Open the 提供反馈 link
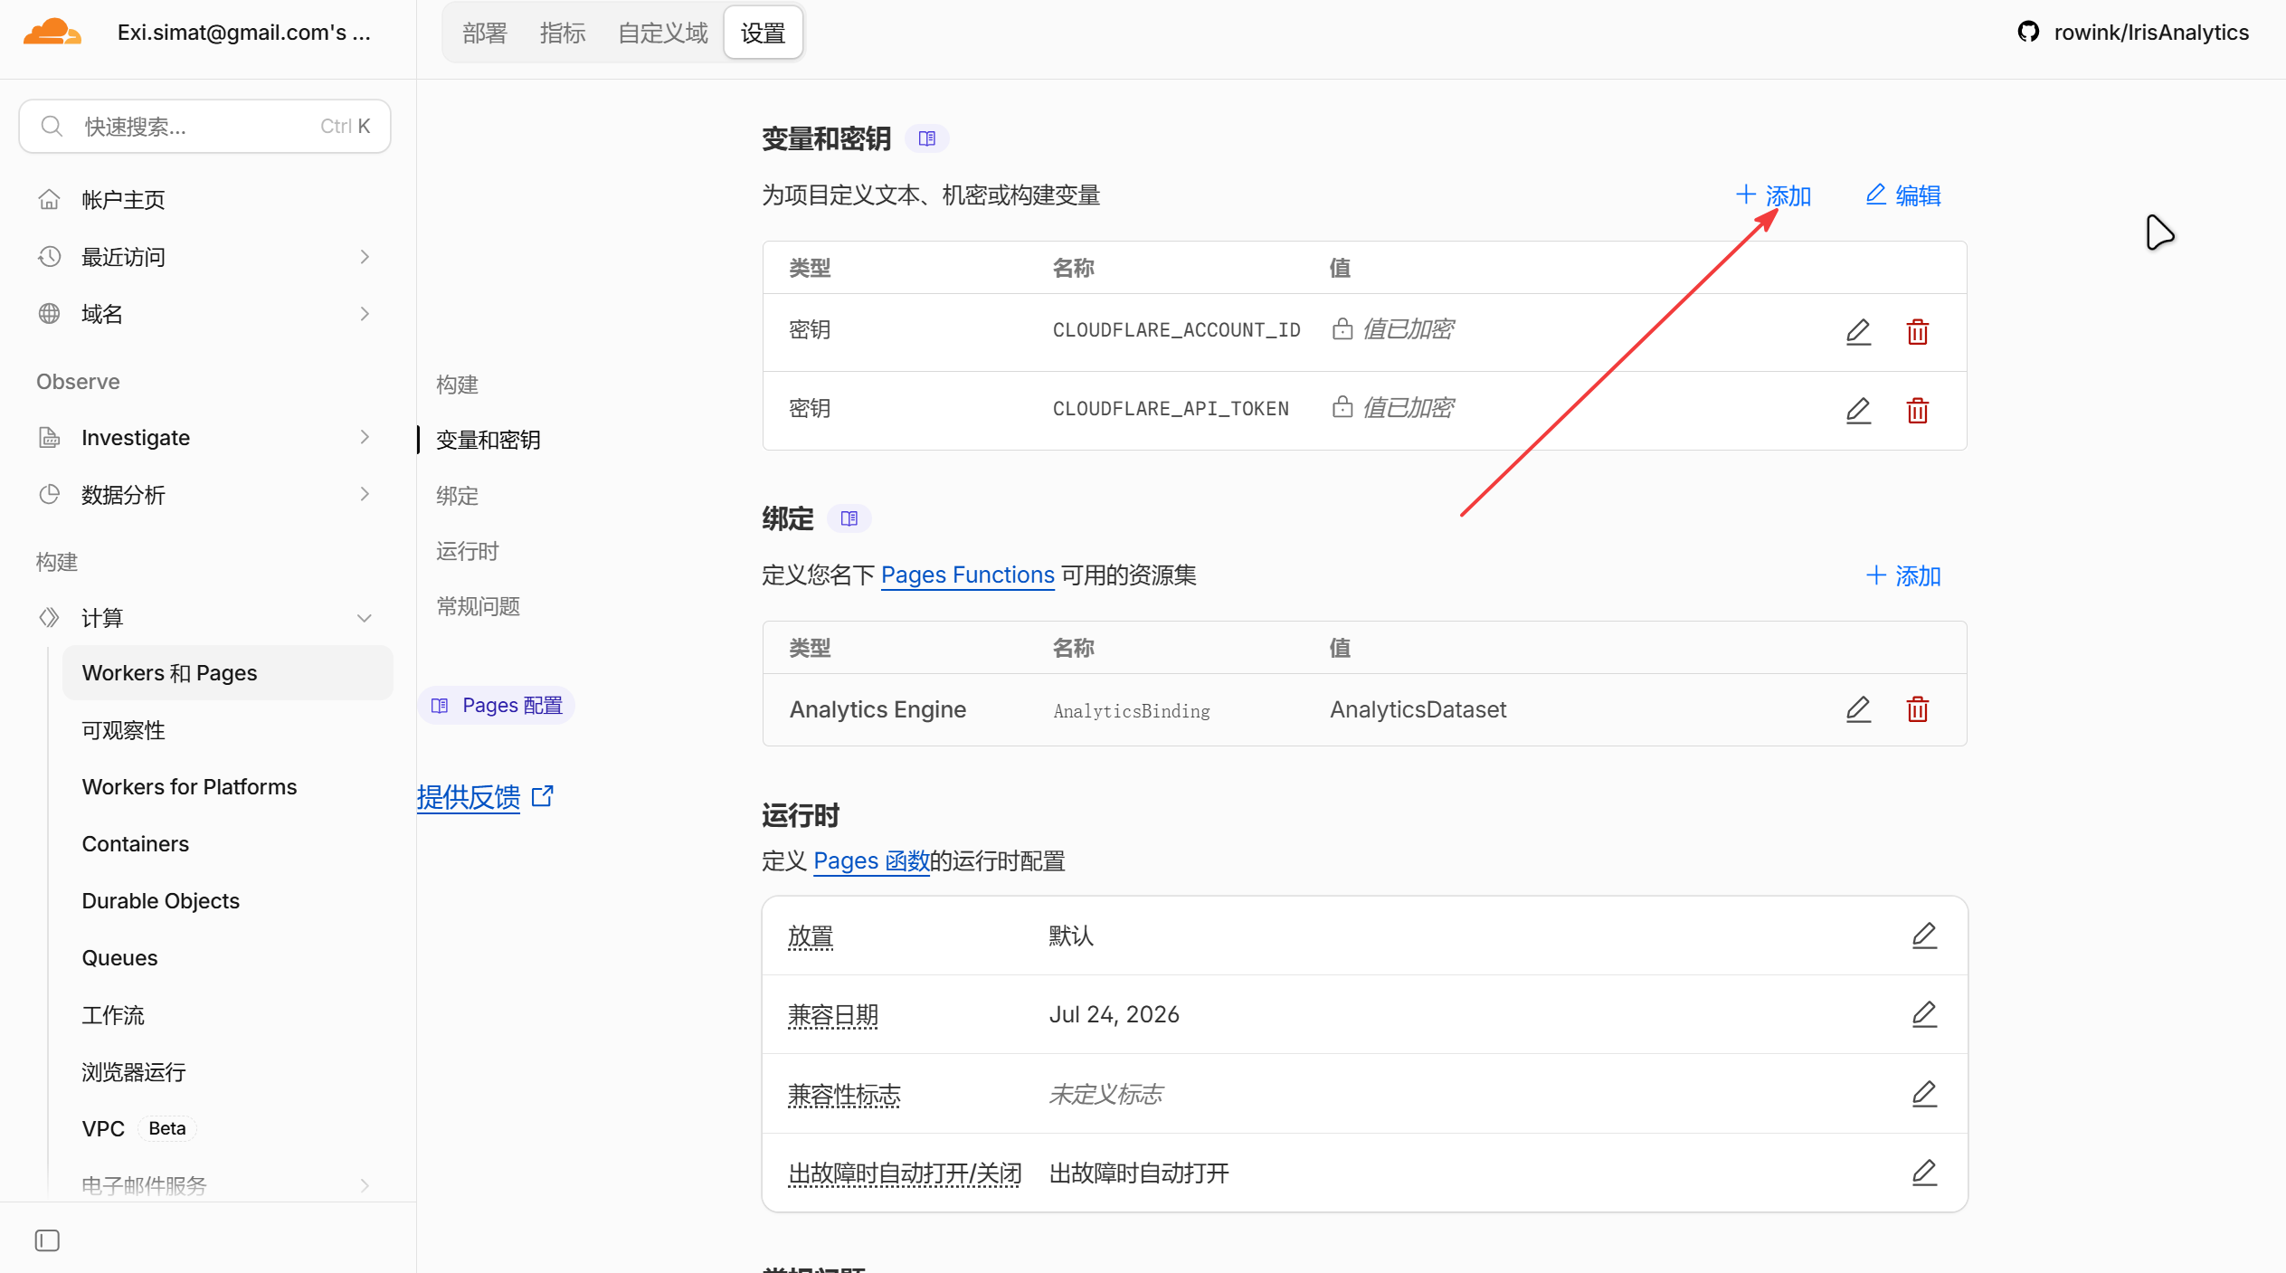The image size is (2286, 1273). point(469,797)
